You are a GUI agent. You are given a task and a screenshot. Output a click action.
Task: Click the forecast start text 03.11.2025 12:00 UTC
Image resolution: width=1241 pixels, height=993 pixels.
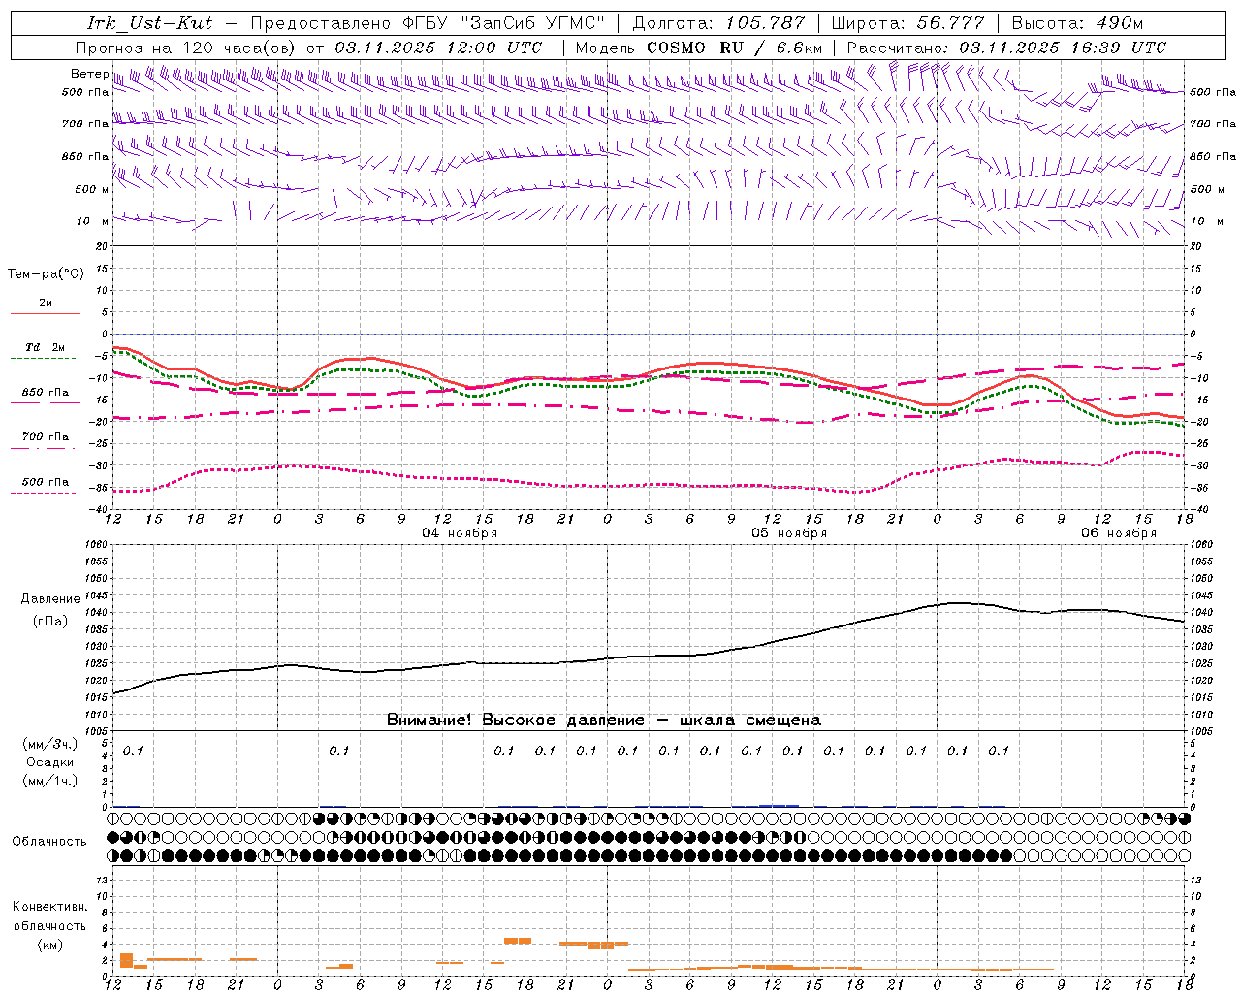coord(438,48)
